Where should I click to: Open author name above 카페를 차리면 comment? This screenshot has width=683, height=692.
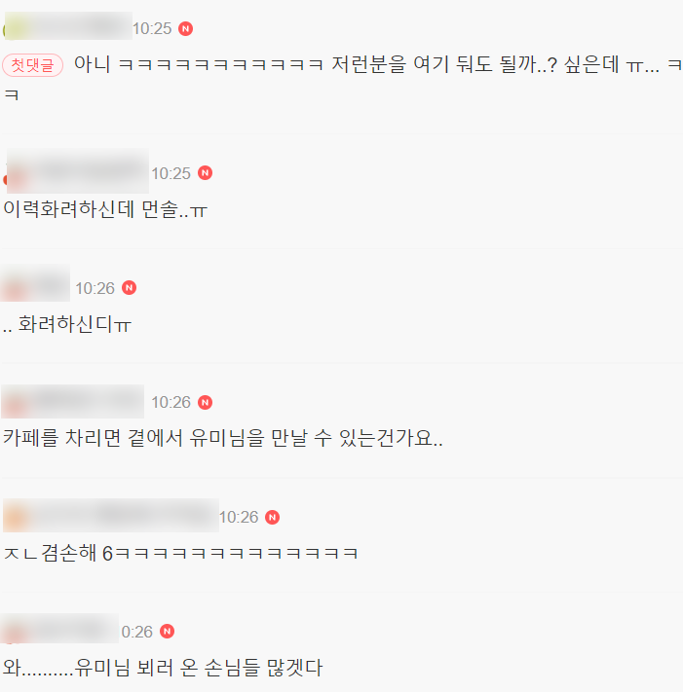[x=72, y=401]
